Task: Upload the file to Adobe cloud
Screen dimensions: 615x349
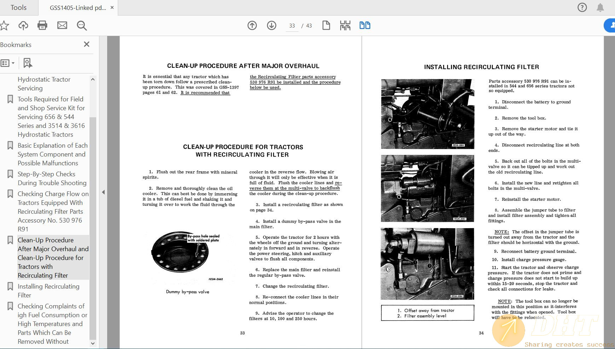Action: (x=23, y=25)
